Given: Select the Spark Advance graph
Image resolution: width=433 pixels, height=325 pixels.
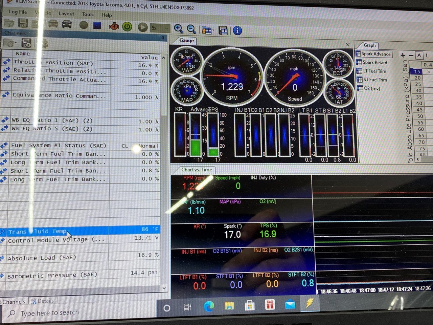Looking at the screenshot, I should 373,54.
